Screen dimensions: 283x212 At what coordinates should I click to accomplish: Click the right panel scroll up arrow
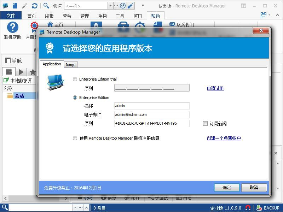278,164
